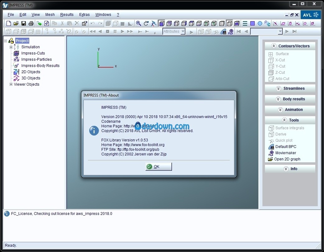Viewport: 324px width, 252px height.
Task: Click the pause animation button
Action: [x=115, y=31]
